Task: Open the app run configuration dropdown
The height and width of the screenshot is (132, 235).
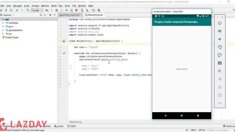Action: click(37, 10)
